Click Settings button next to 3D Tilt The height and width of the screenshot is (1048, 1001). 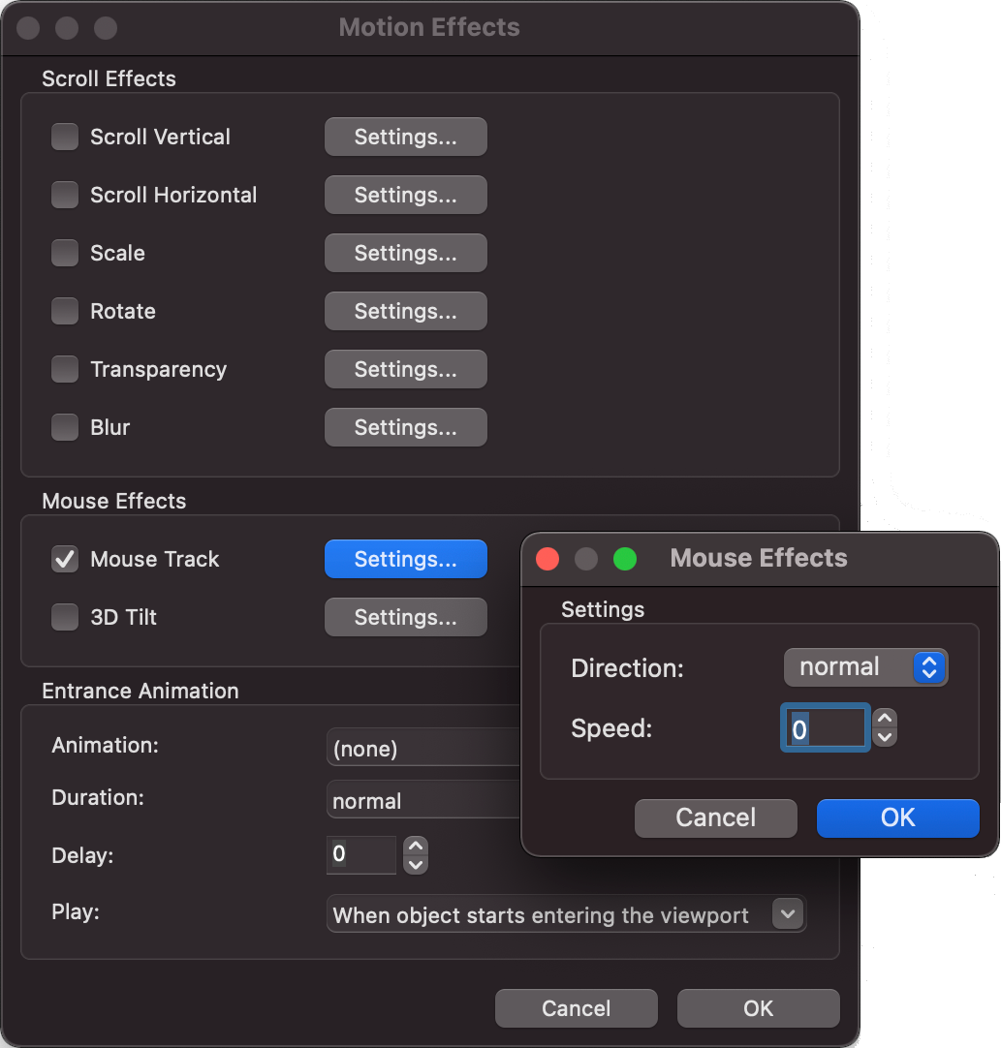(405, 617)
